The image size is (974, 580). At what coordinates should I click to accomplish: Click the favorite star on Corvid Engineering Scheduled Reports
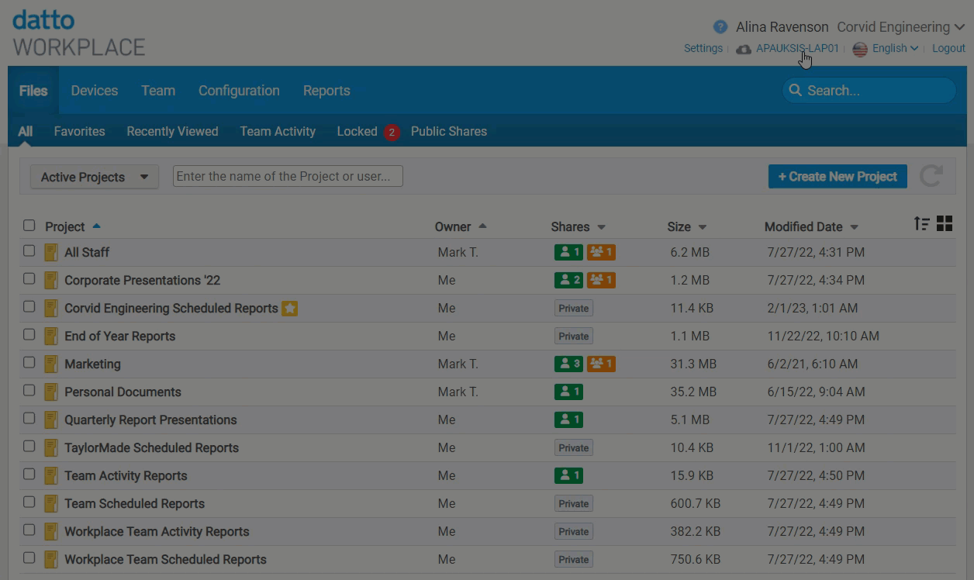coord(289,309)
